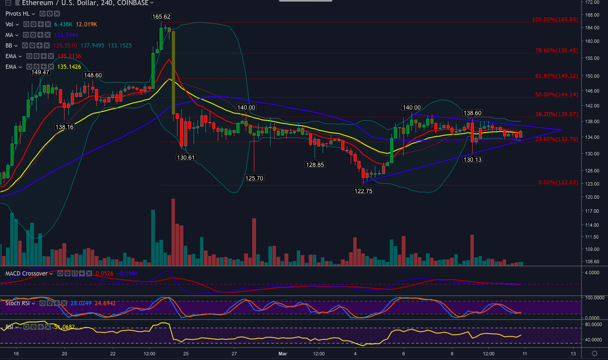Select the 122.75 low price marker

(363, 191)
